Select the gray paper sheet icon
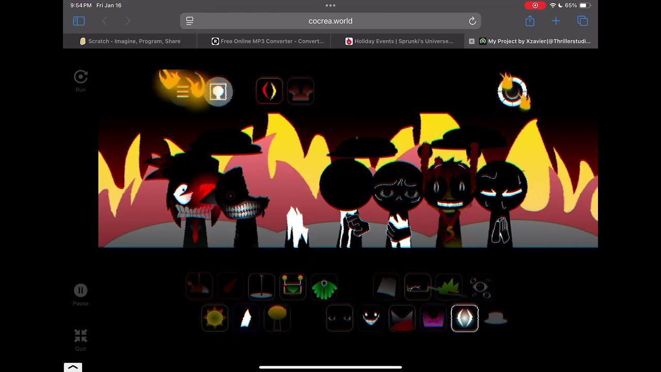Viewport: 661px width, 372px height. point(387,286)
